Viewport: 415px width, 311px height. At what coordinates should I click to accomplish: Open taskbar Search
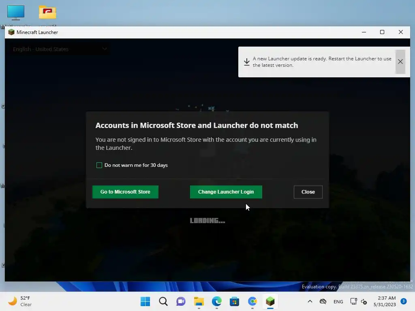click(x=163, y=301)
